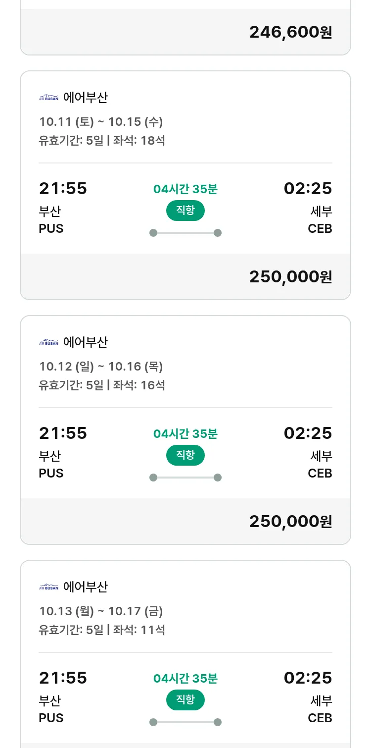The width and height of the screenshot is (371, 748).
Task: Select the 250,000원 fare for 10.11 departure
Action: [x=290, y=277]
